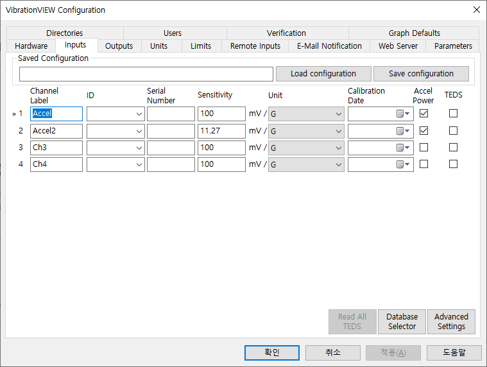
Task: Switch to the Verification tab
Action: pyautogui.click(x=286, y=33)
